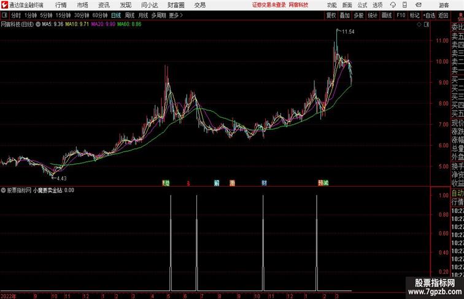
Task: Select the 周线 weekly chart tab
Action: point(130,15)
